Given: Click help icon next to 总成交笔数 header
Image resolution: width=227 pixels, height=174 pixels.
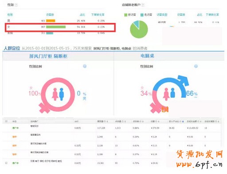Looking at the screenshot, I should click(x=216, y=121).
